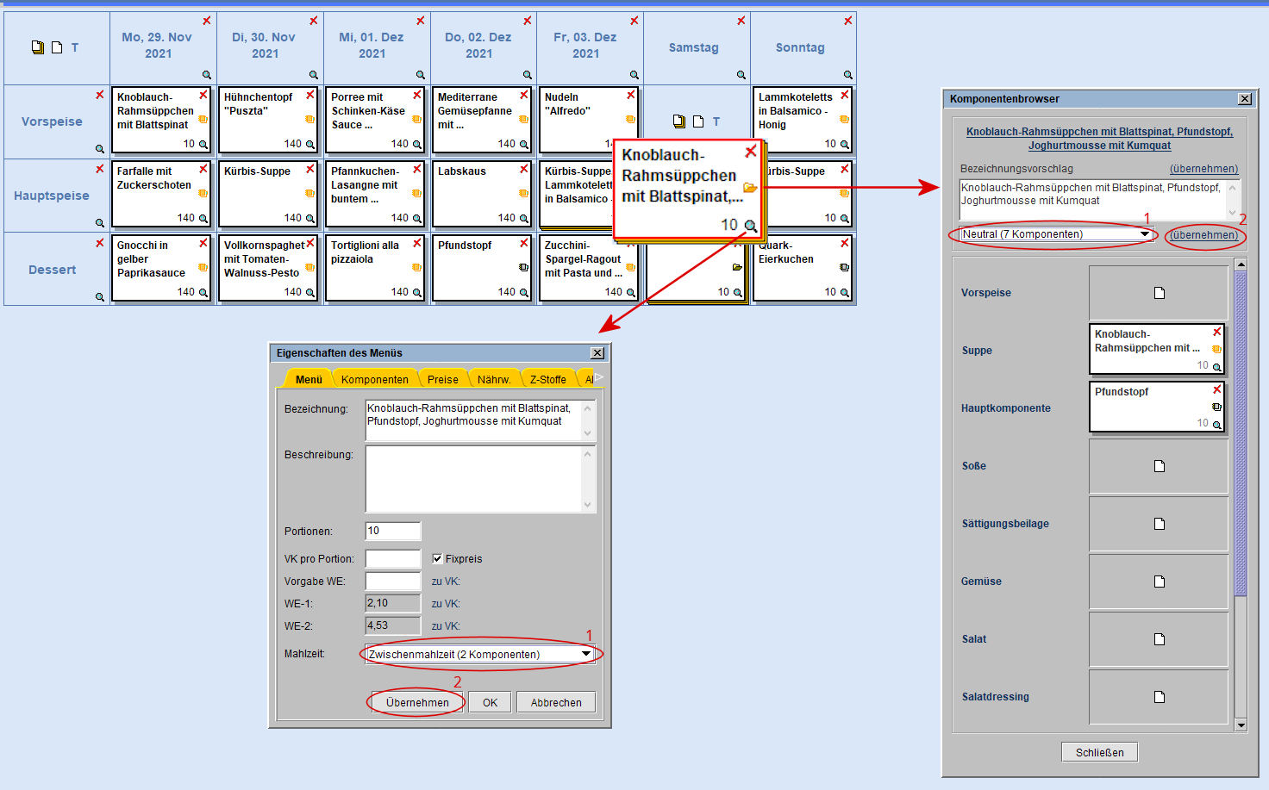Screen dimensions: 1269x790
Task: Open the Neutral (7 Komponenten) dropdown
Action: pos(1145,234)
